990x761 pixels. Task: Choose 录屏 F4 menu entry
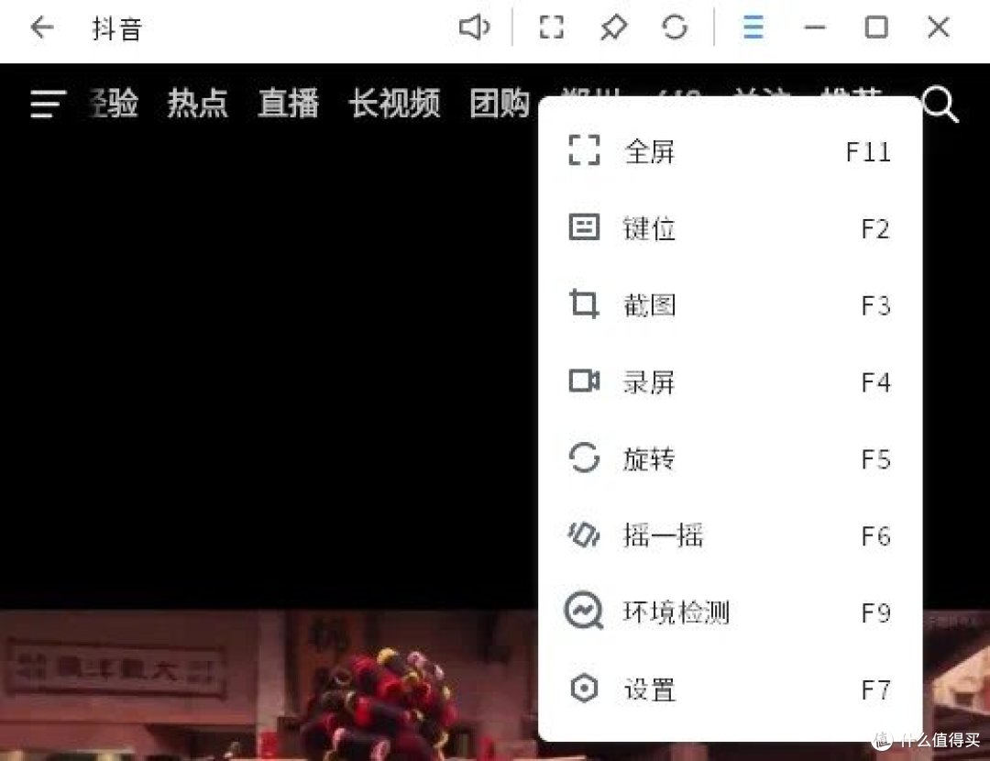(730, 382)
